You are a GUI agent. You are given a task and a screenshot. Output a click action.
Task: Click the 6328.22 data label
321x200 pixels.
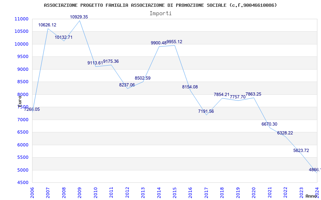click(285, 133)
